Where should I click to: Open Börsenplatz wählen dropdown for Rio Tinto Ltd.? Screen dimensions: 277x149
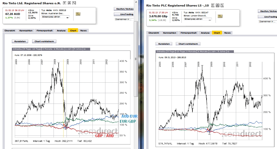[56, 17]
